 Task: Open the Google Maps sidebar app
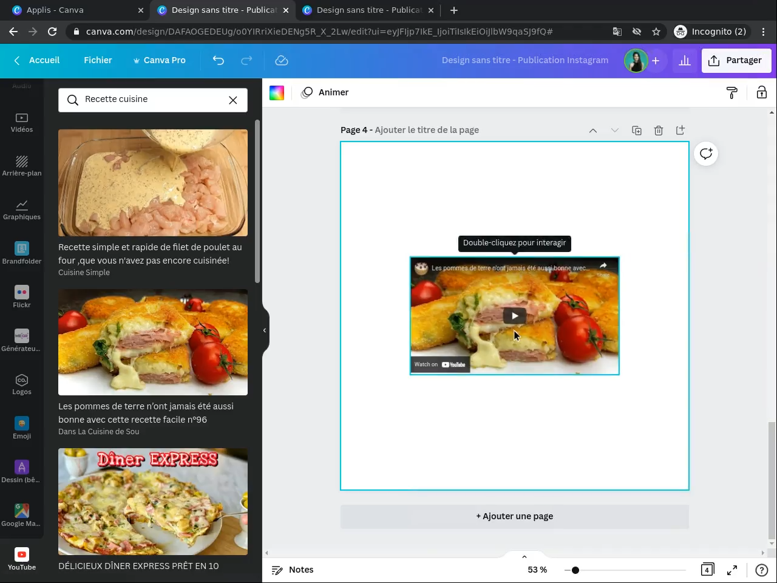click(x=22, y=516)
